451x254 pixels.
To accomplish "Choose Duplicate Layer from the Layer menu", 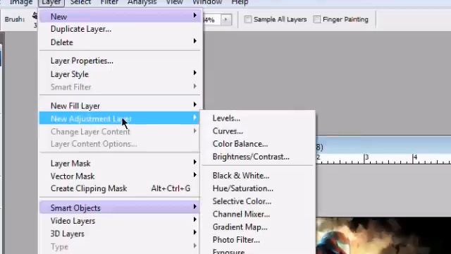I will (x=121, y=29).
